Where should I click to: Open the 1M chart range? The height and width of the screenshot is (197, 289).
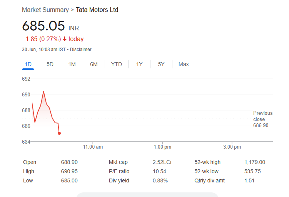click(x=72, y=64)
